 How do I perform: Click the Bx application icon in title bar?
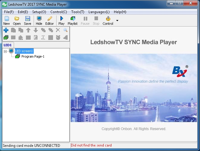pos(4,4)
